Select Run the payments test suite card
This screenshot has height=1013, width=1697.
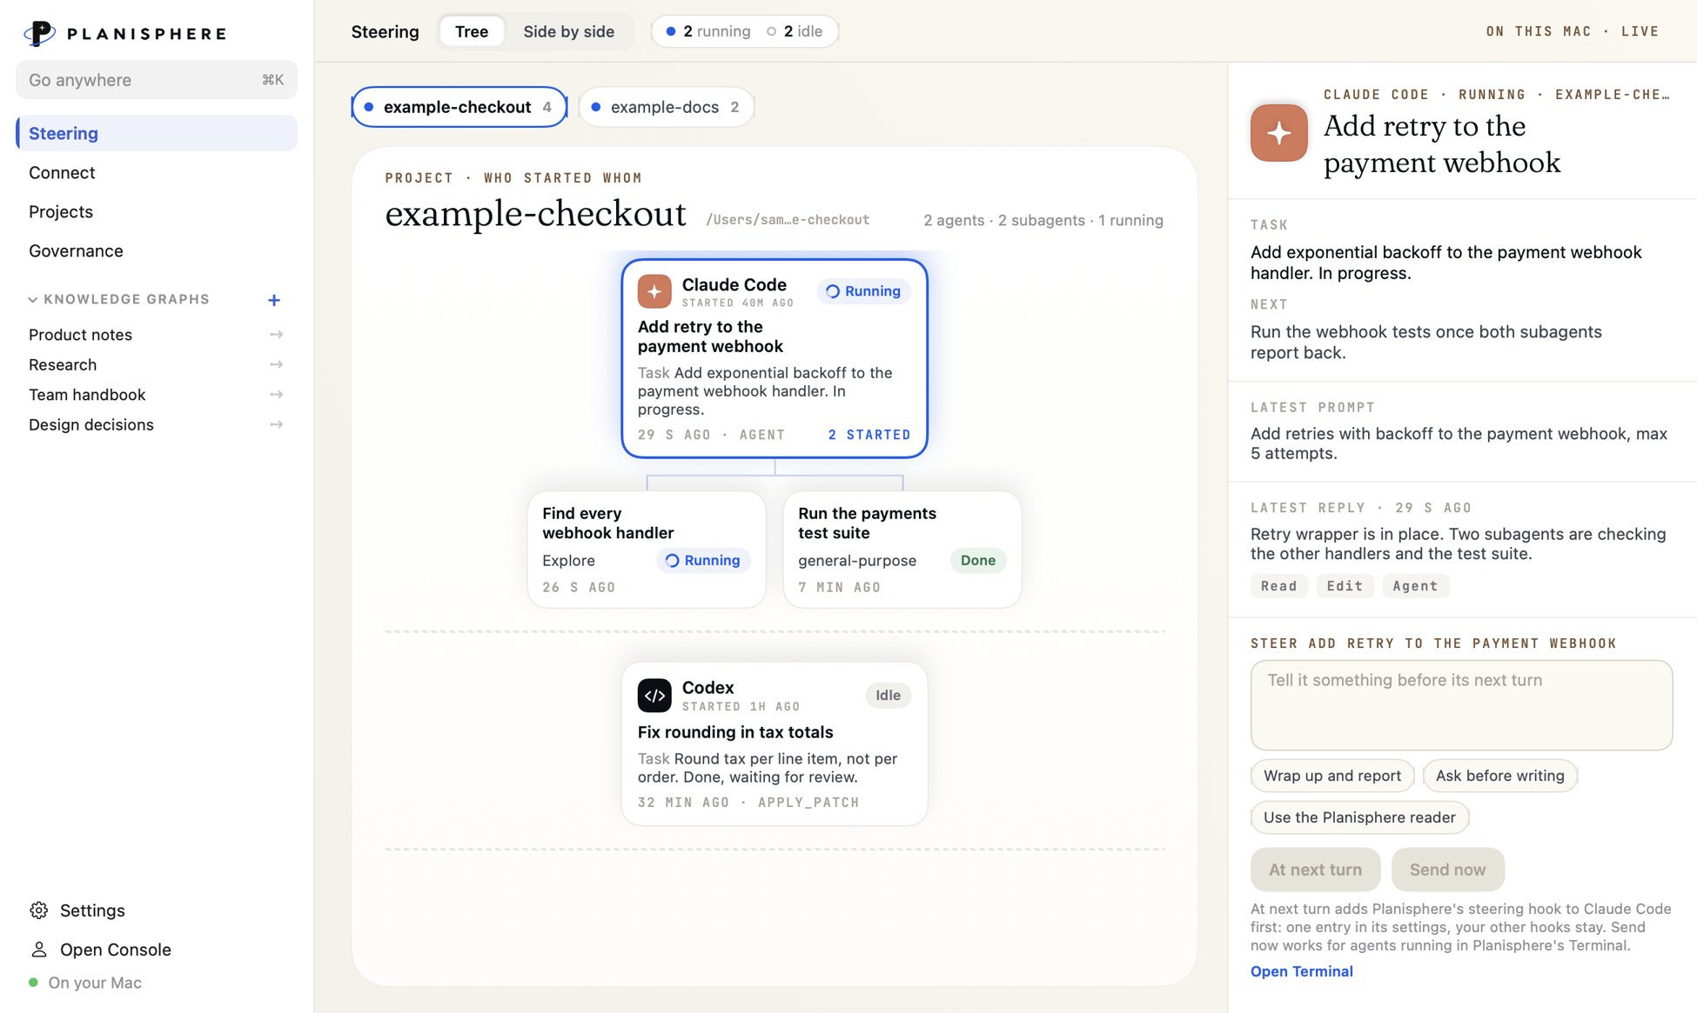tap(902, 550)
